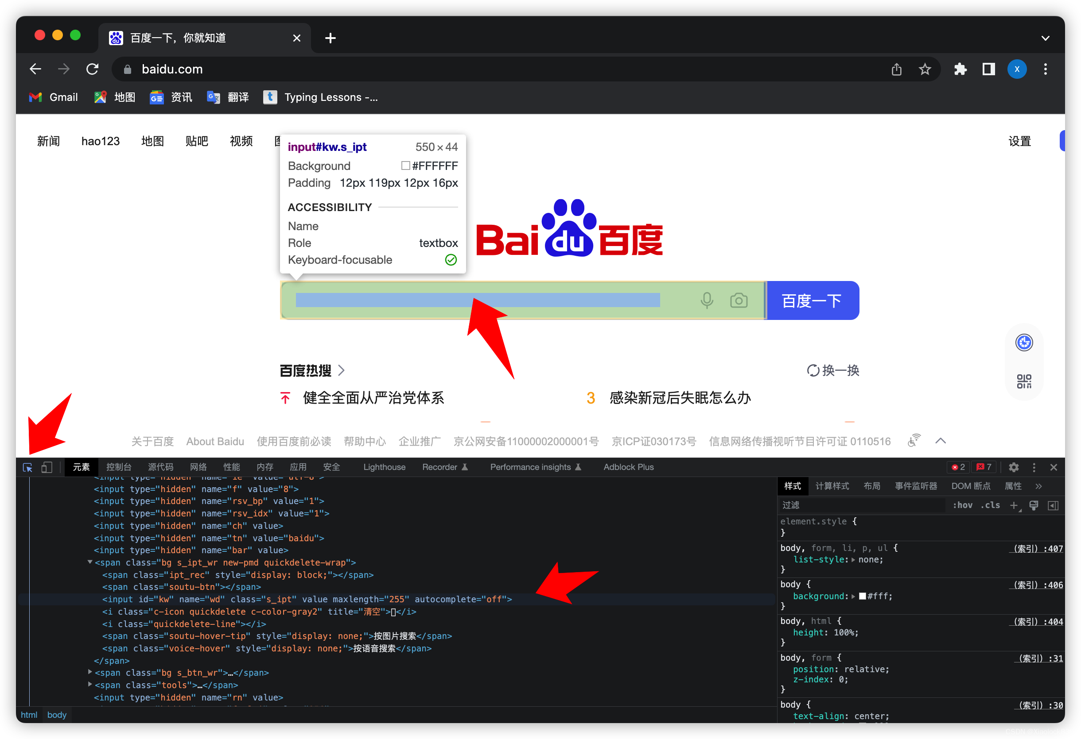The height and width of the screenshot is (739, 1081).
Task: Click the image search camera icon
Action: point(739,300)
